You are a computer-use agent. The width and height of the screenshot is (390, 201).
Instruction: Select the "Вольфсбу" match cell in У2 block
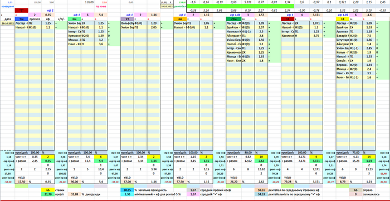127,23
